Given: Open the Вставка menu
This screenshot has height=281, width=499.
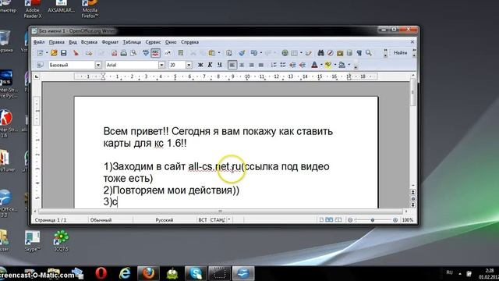Looking at the screenshot, I should coord(89,42).
